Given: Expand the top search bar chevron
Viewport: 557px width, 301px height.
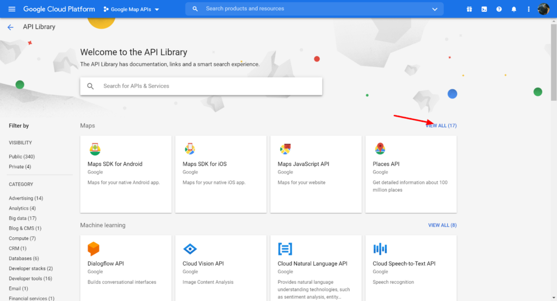Looking at the screenshot, I should [x=435, y=9].
